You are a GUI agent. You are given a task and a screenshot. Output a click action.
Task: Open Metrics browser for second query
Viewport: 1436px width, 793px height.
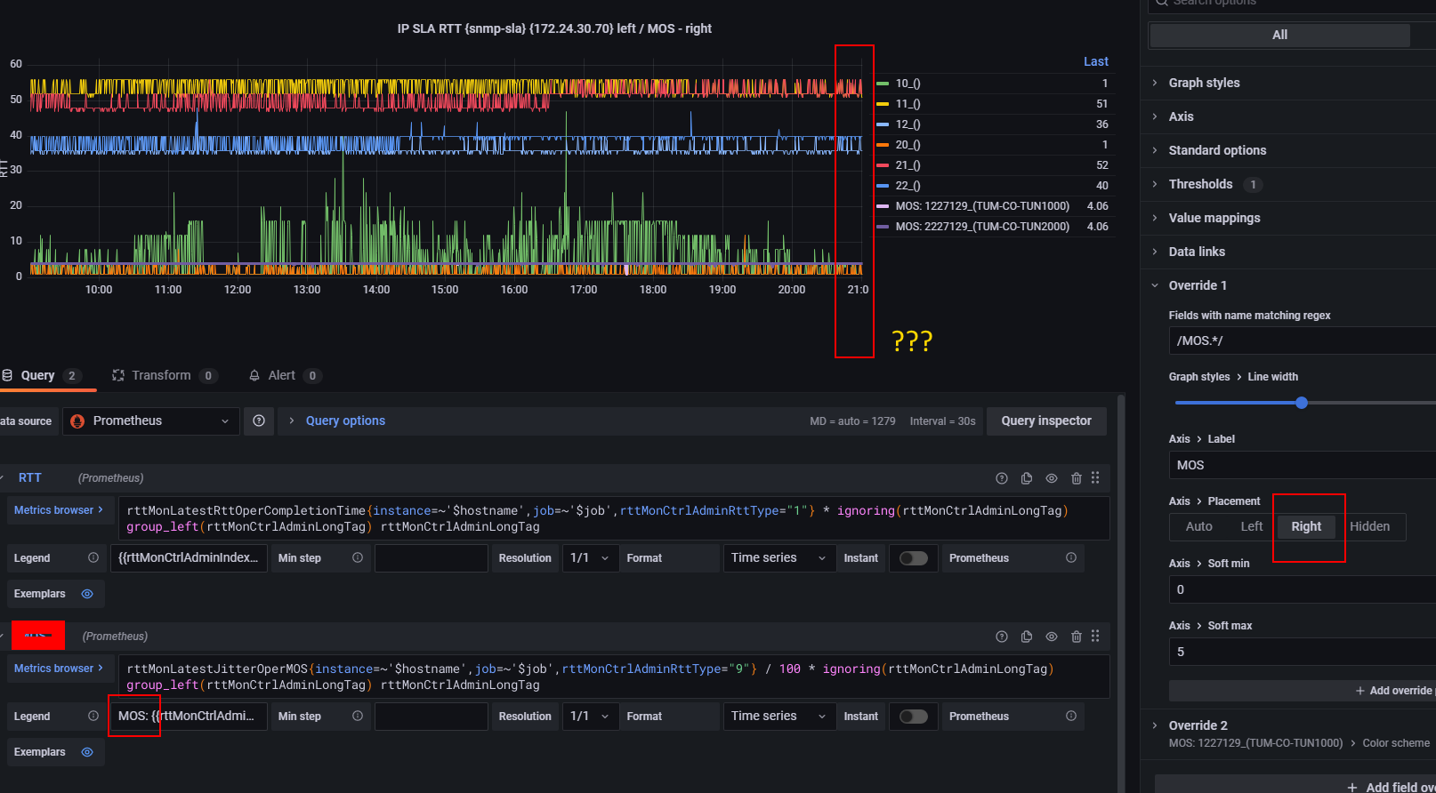(x=58, y=669)
